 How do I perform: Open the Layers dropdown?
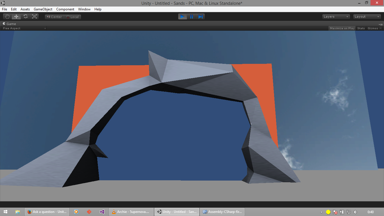click(x=336, y=17)
